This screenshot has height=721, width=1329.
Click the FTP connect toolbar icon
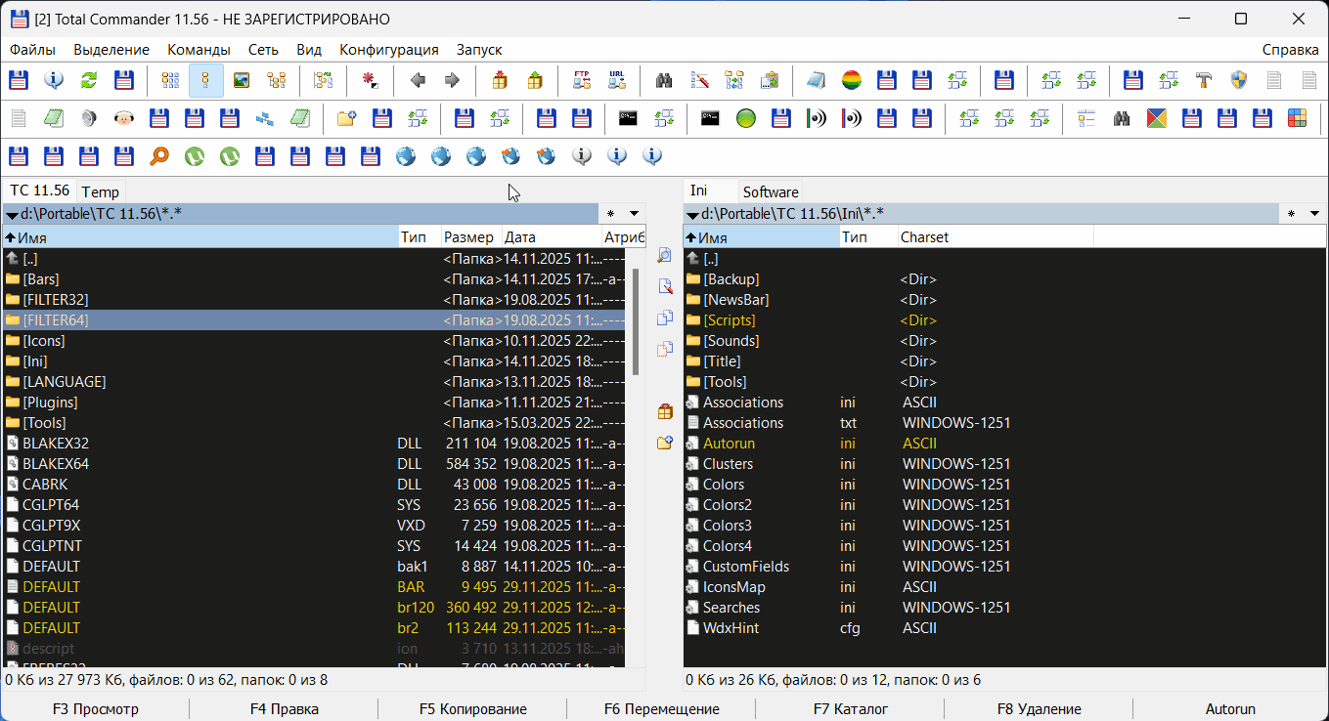581,80
